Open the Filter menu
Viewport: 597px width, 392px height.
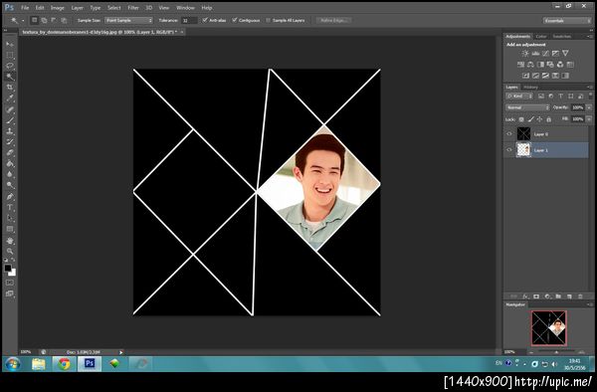[x=133, y=8]
